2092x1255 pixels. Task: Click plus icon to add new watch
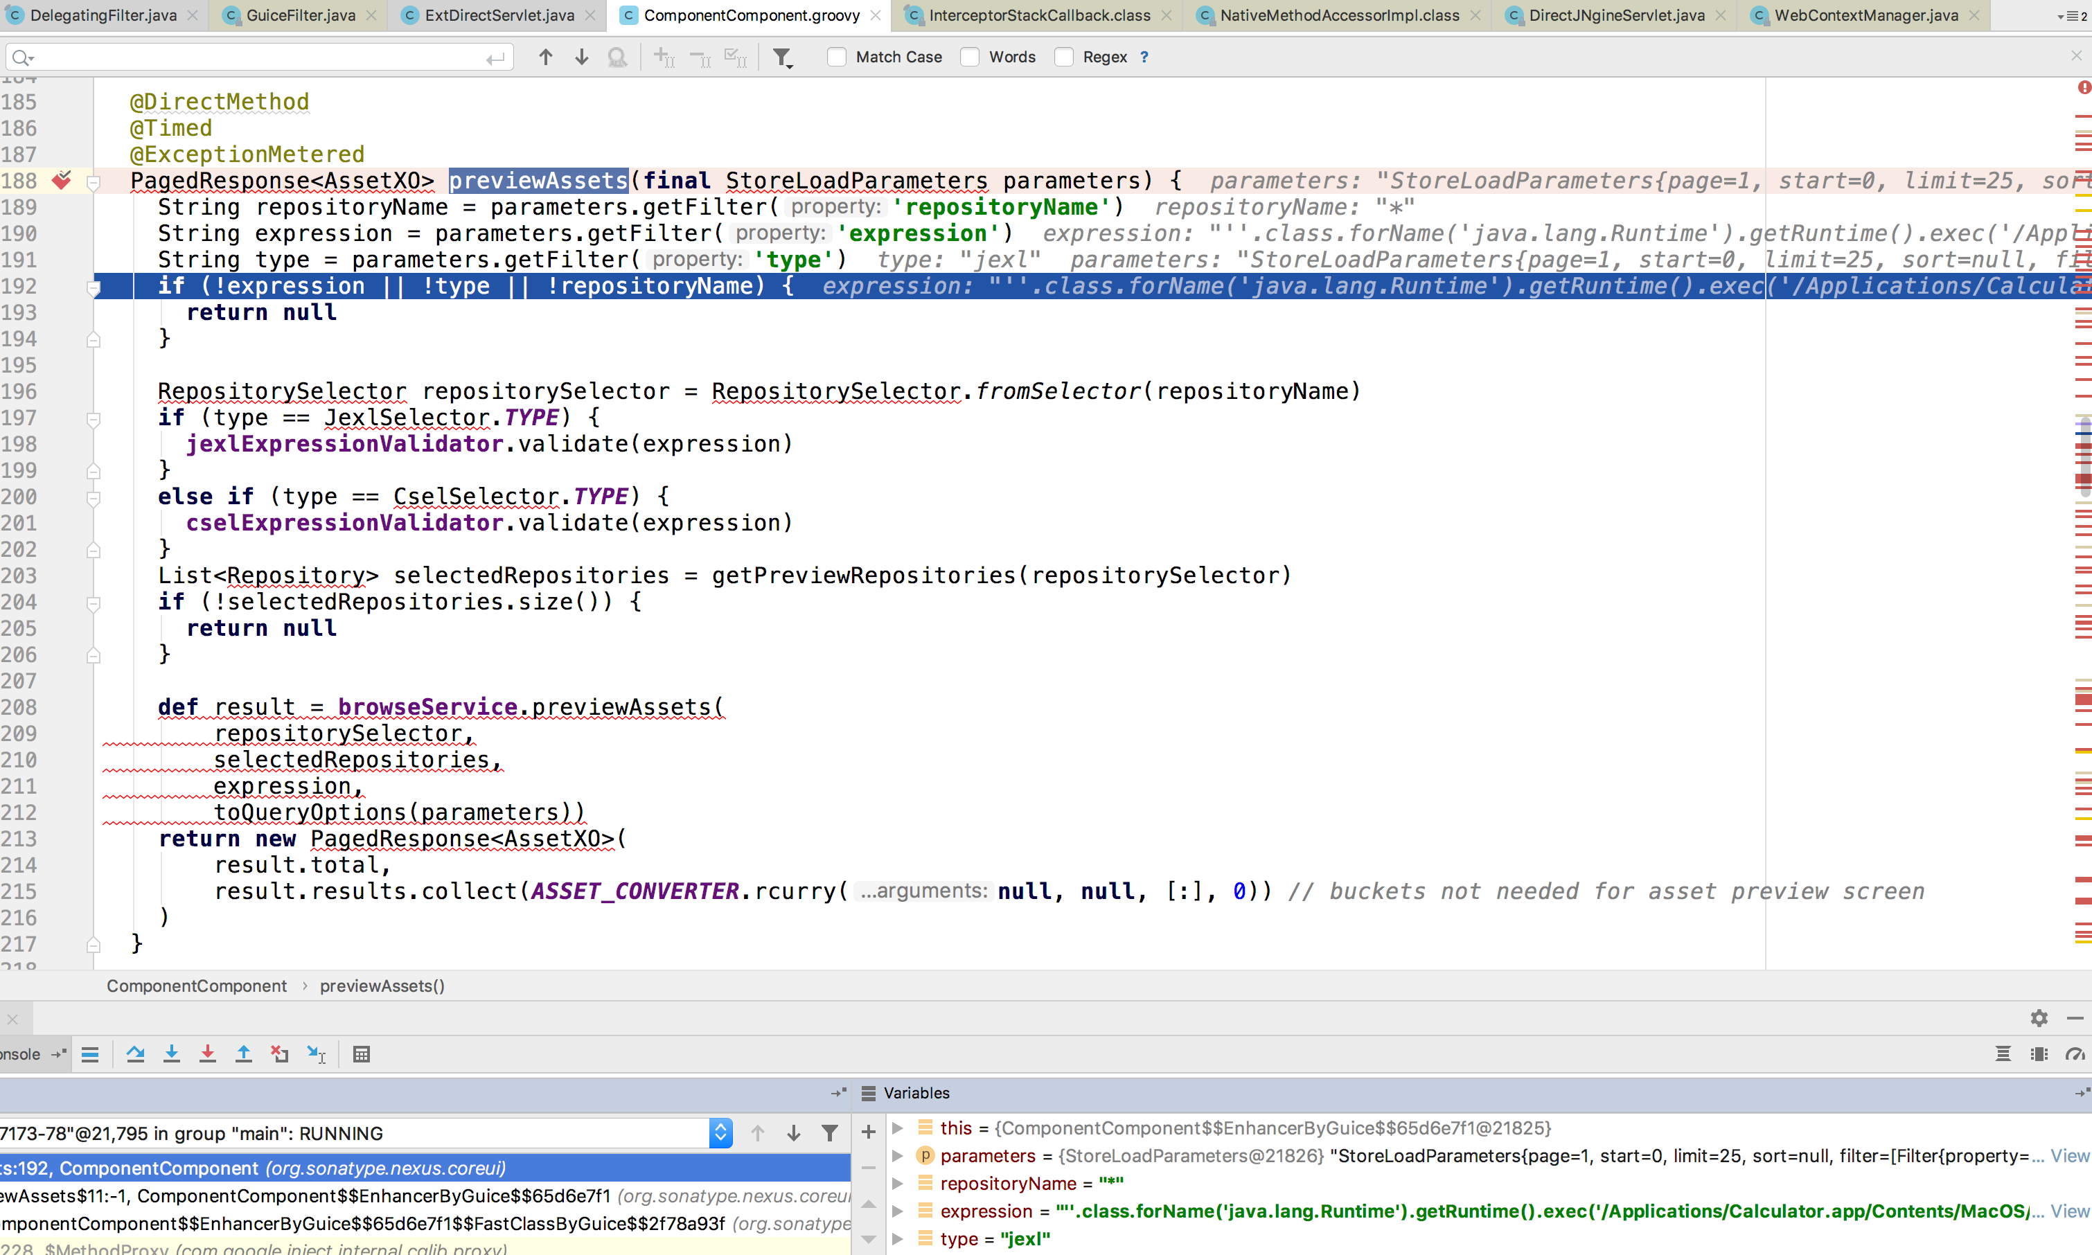869,1132
